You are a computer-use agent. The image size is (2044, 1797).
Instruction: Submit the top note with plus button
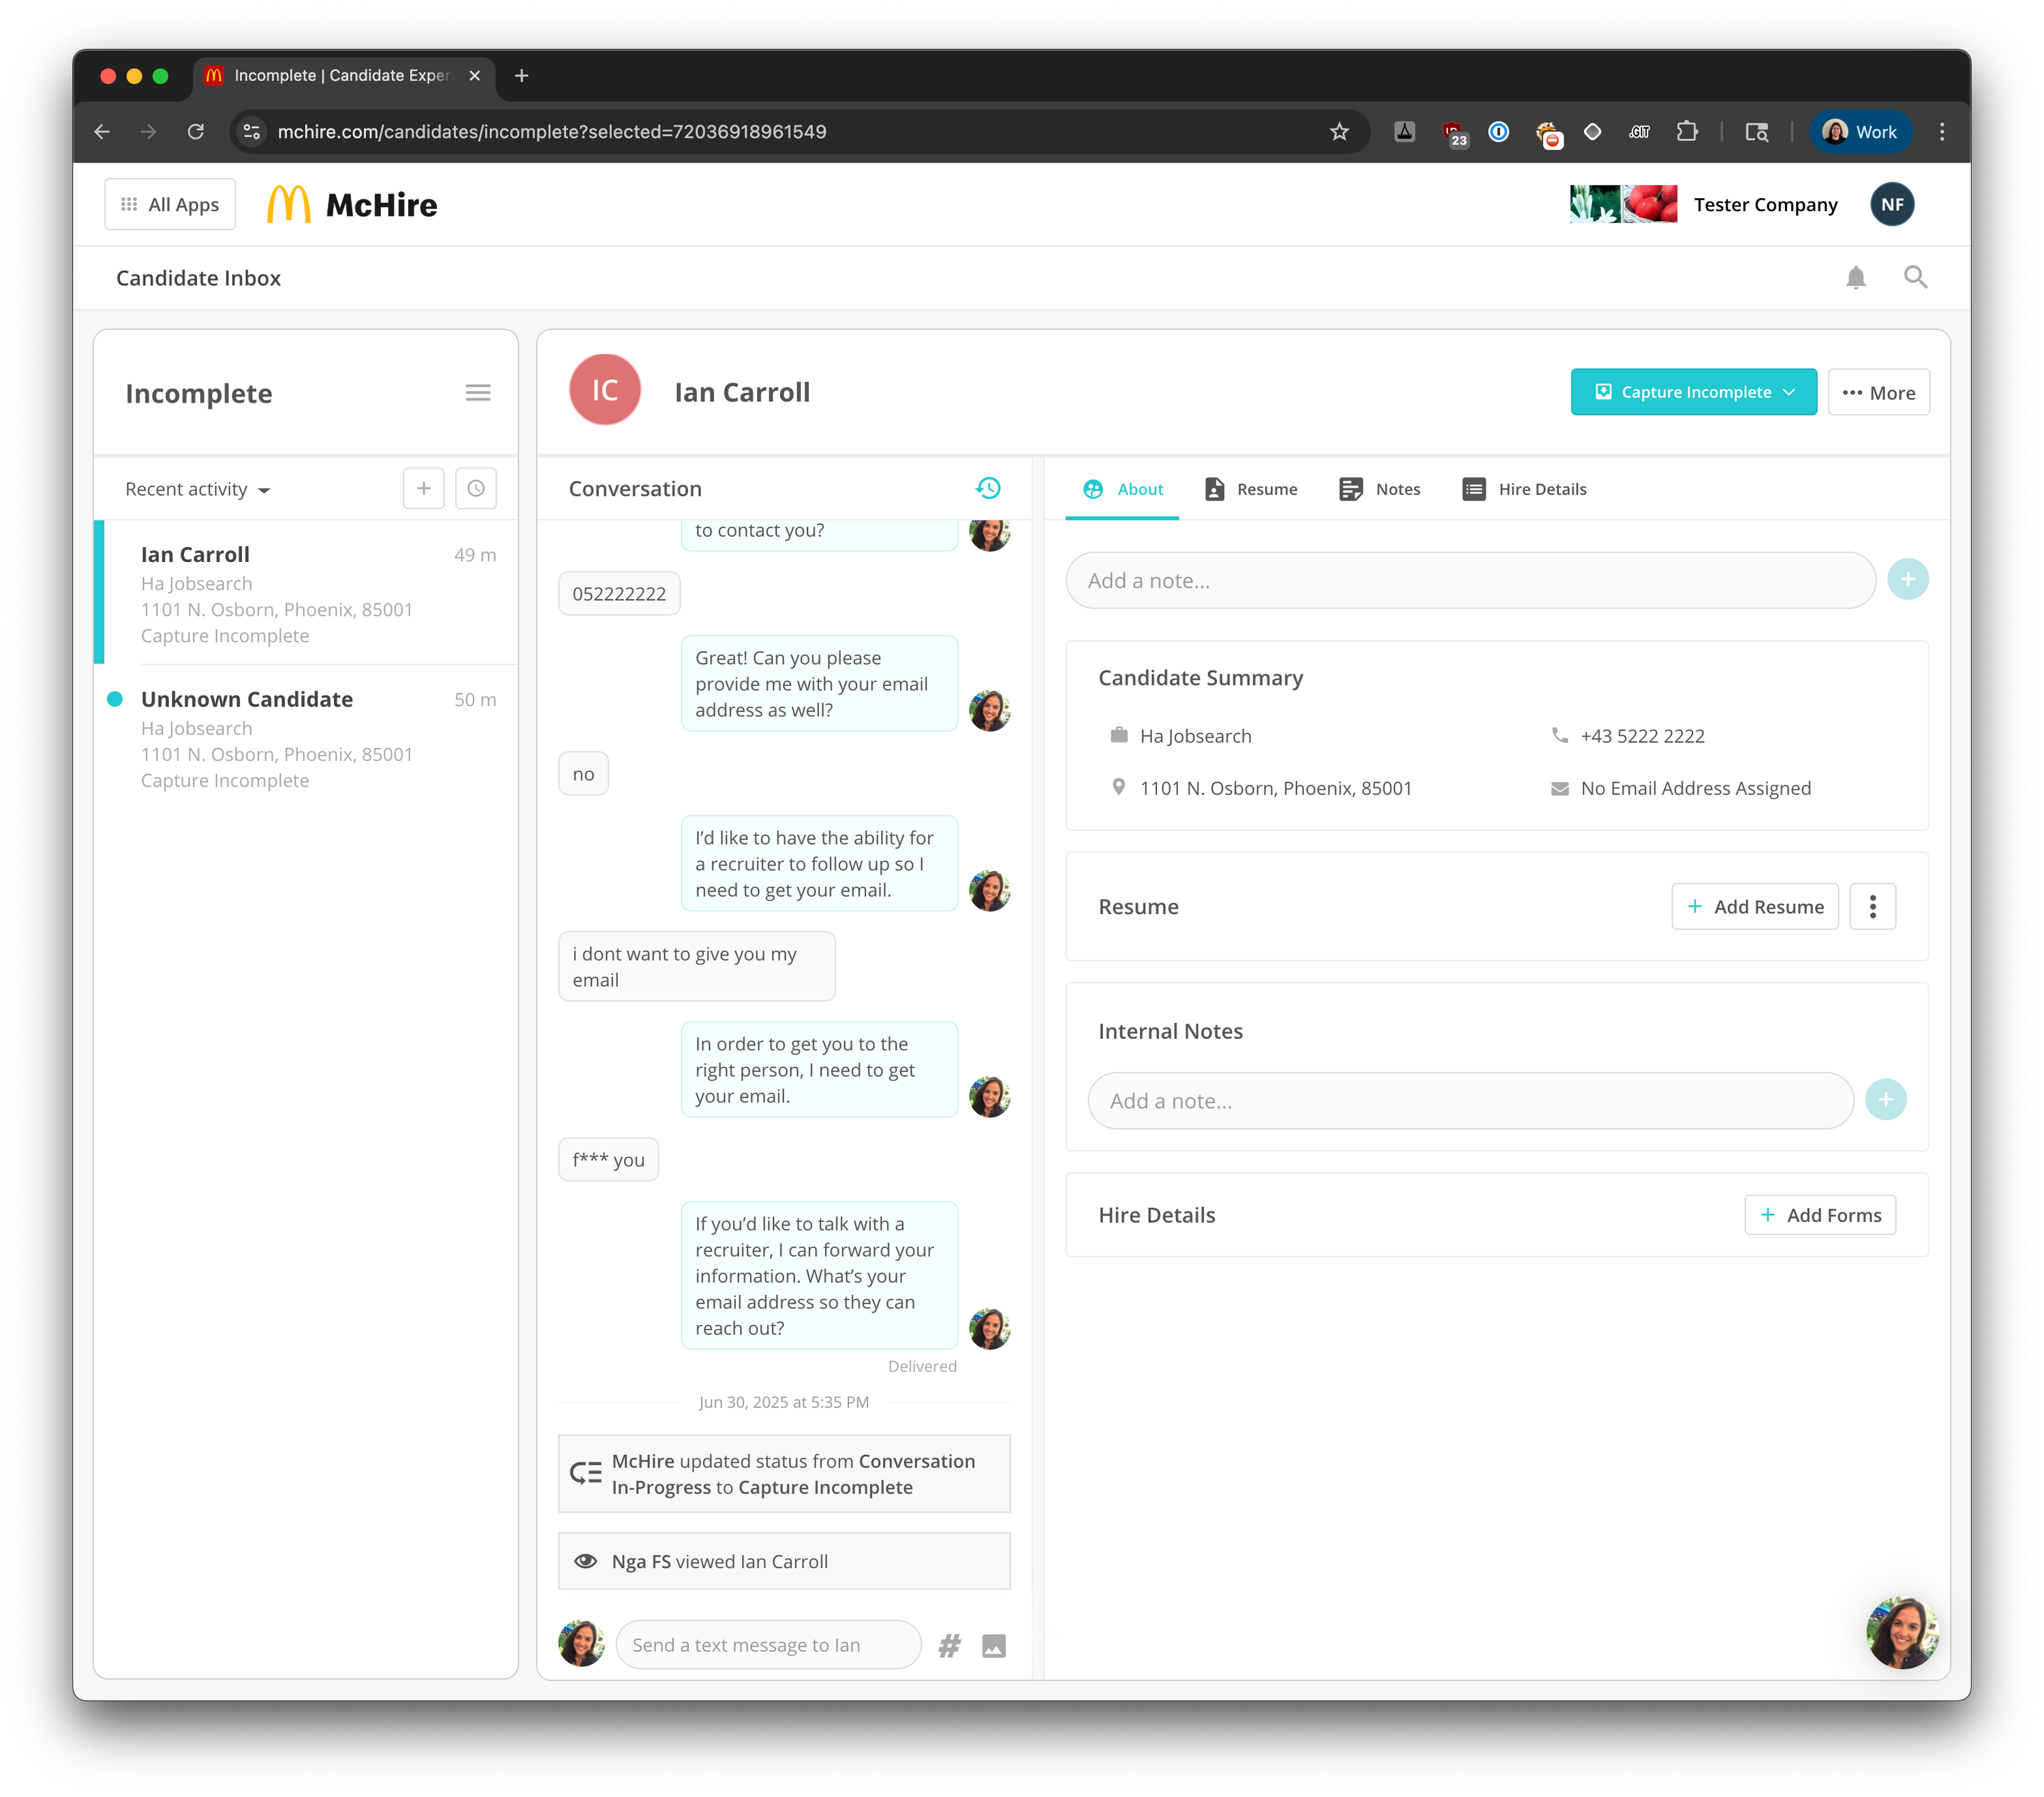tap(1907, 579)
